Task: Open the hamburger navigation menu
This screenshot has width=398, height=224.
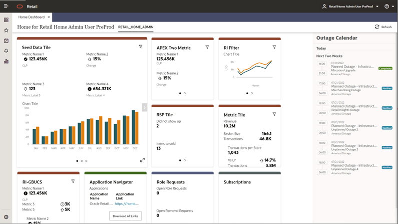Action: pyautogui.click(x=6, y=7)
